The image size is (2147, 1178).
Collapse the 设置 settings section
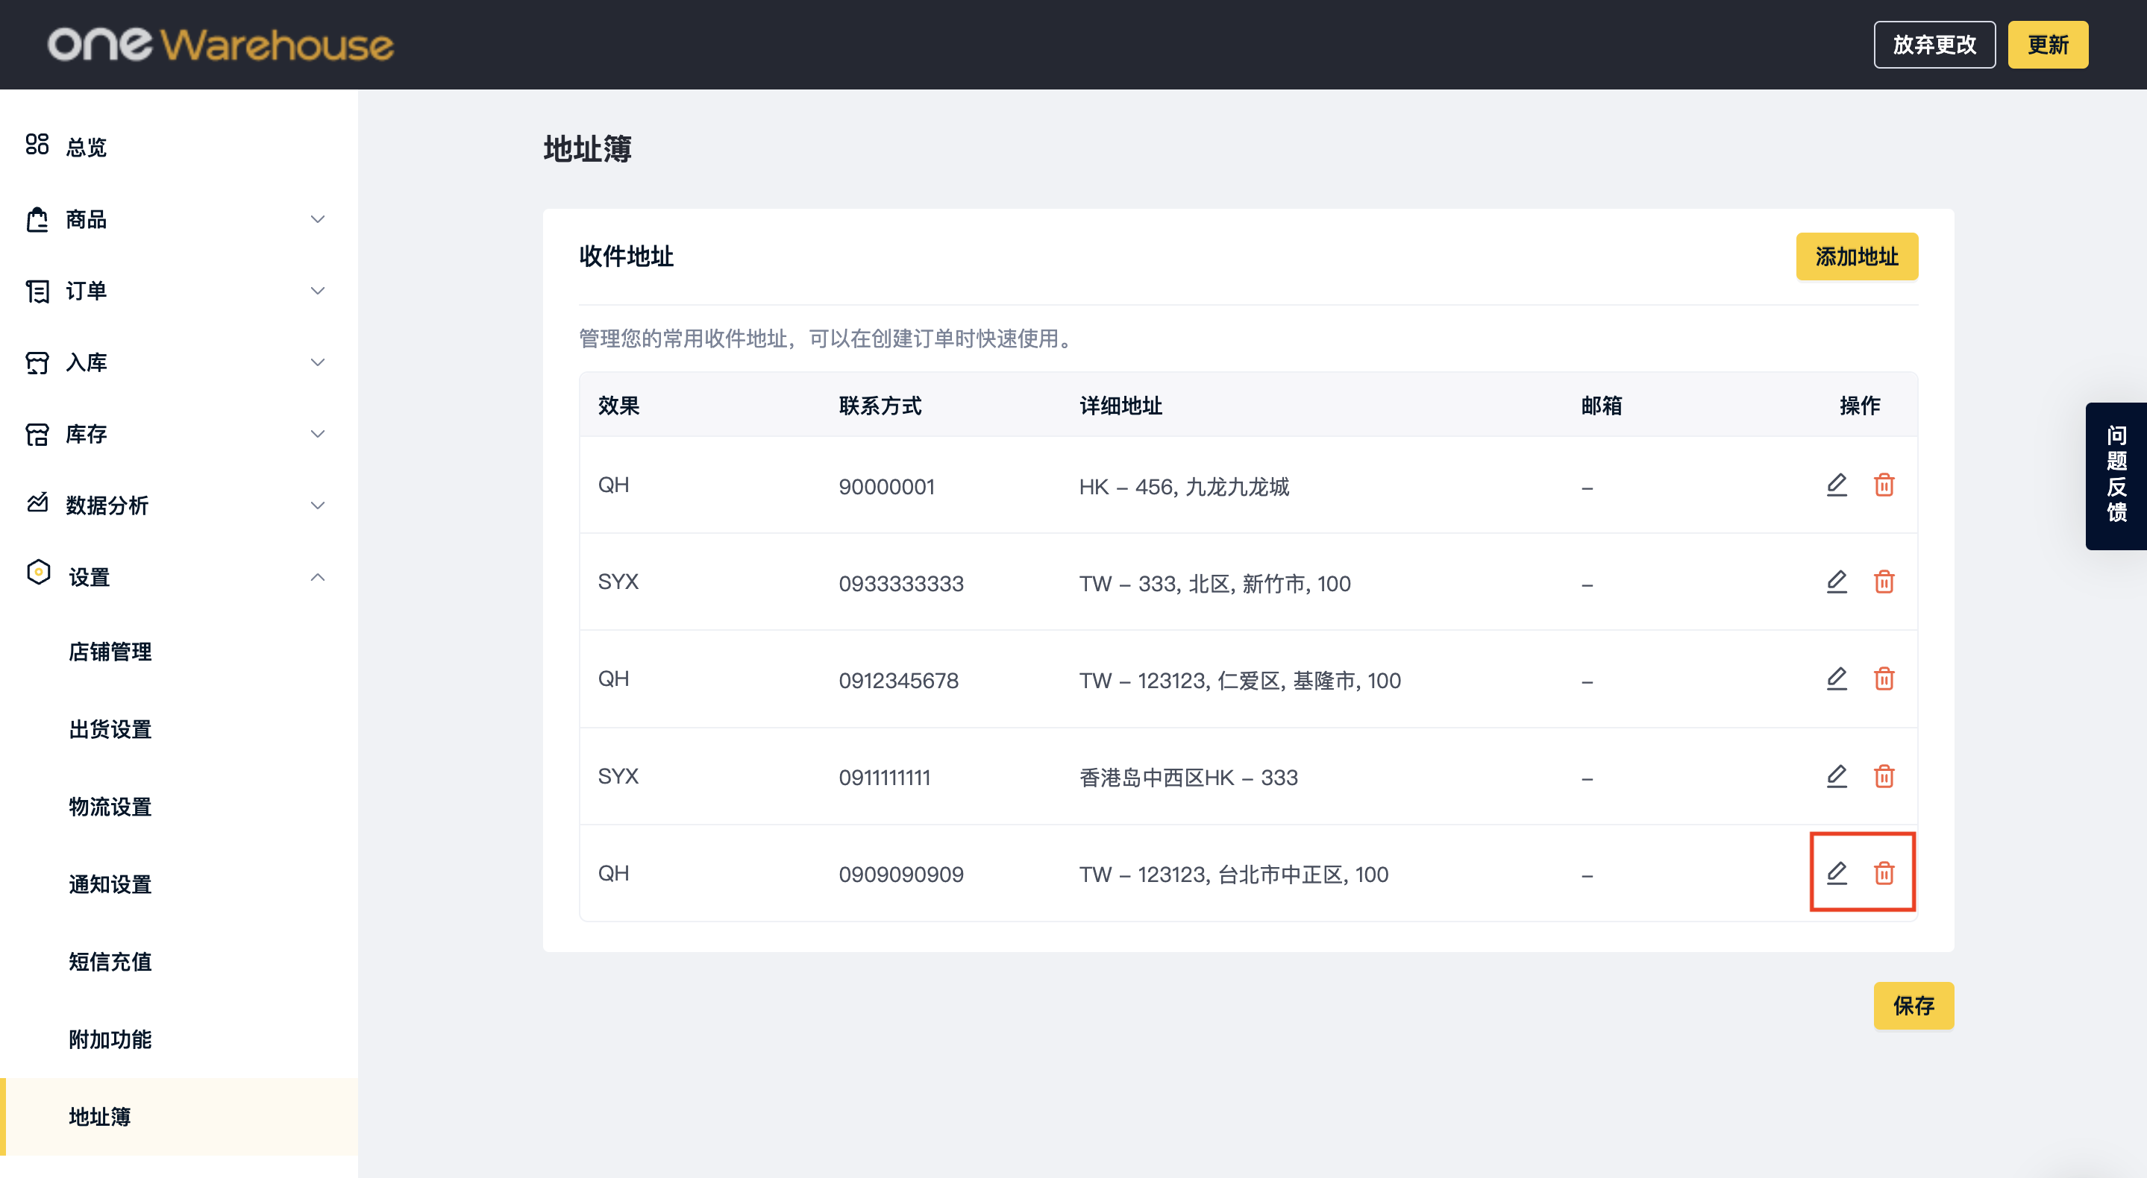coord(318,576)
